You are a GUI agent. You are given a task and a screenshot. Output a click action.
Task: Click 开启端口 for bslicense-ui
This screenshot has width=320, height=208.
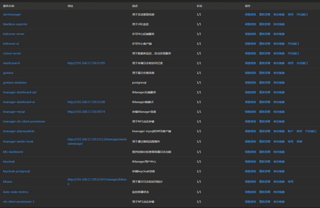293,44
